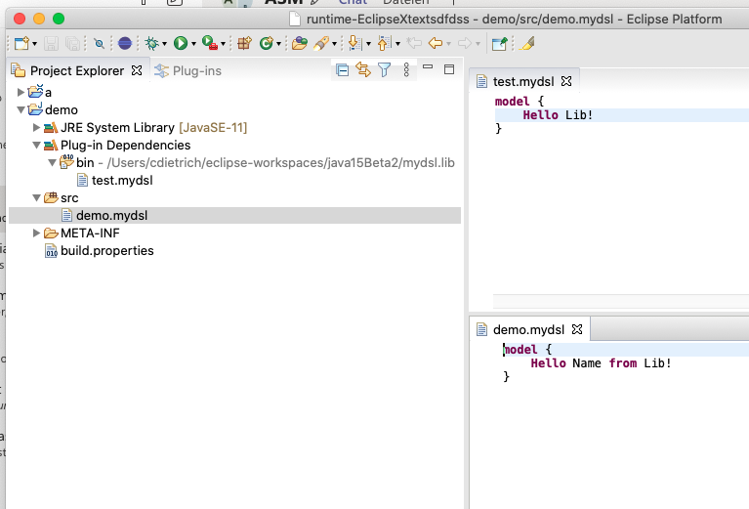
Task: Click the Save toolbar icon
Action: (x=51, y=44)
